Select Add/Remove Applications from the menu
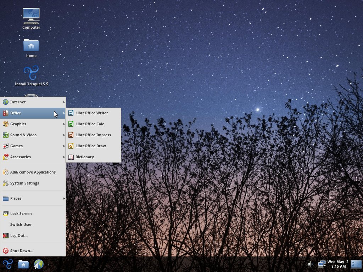363x272 pixels. point(33,172)
